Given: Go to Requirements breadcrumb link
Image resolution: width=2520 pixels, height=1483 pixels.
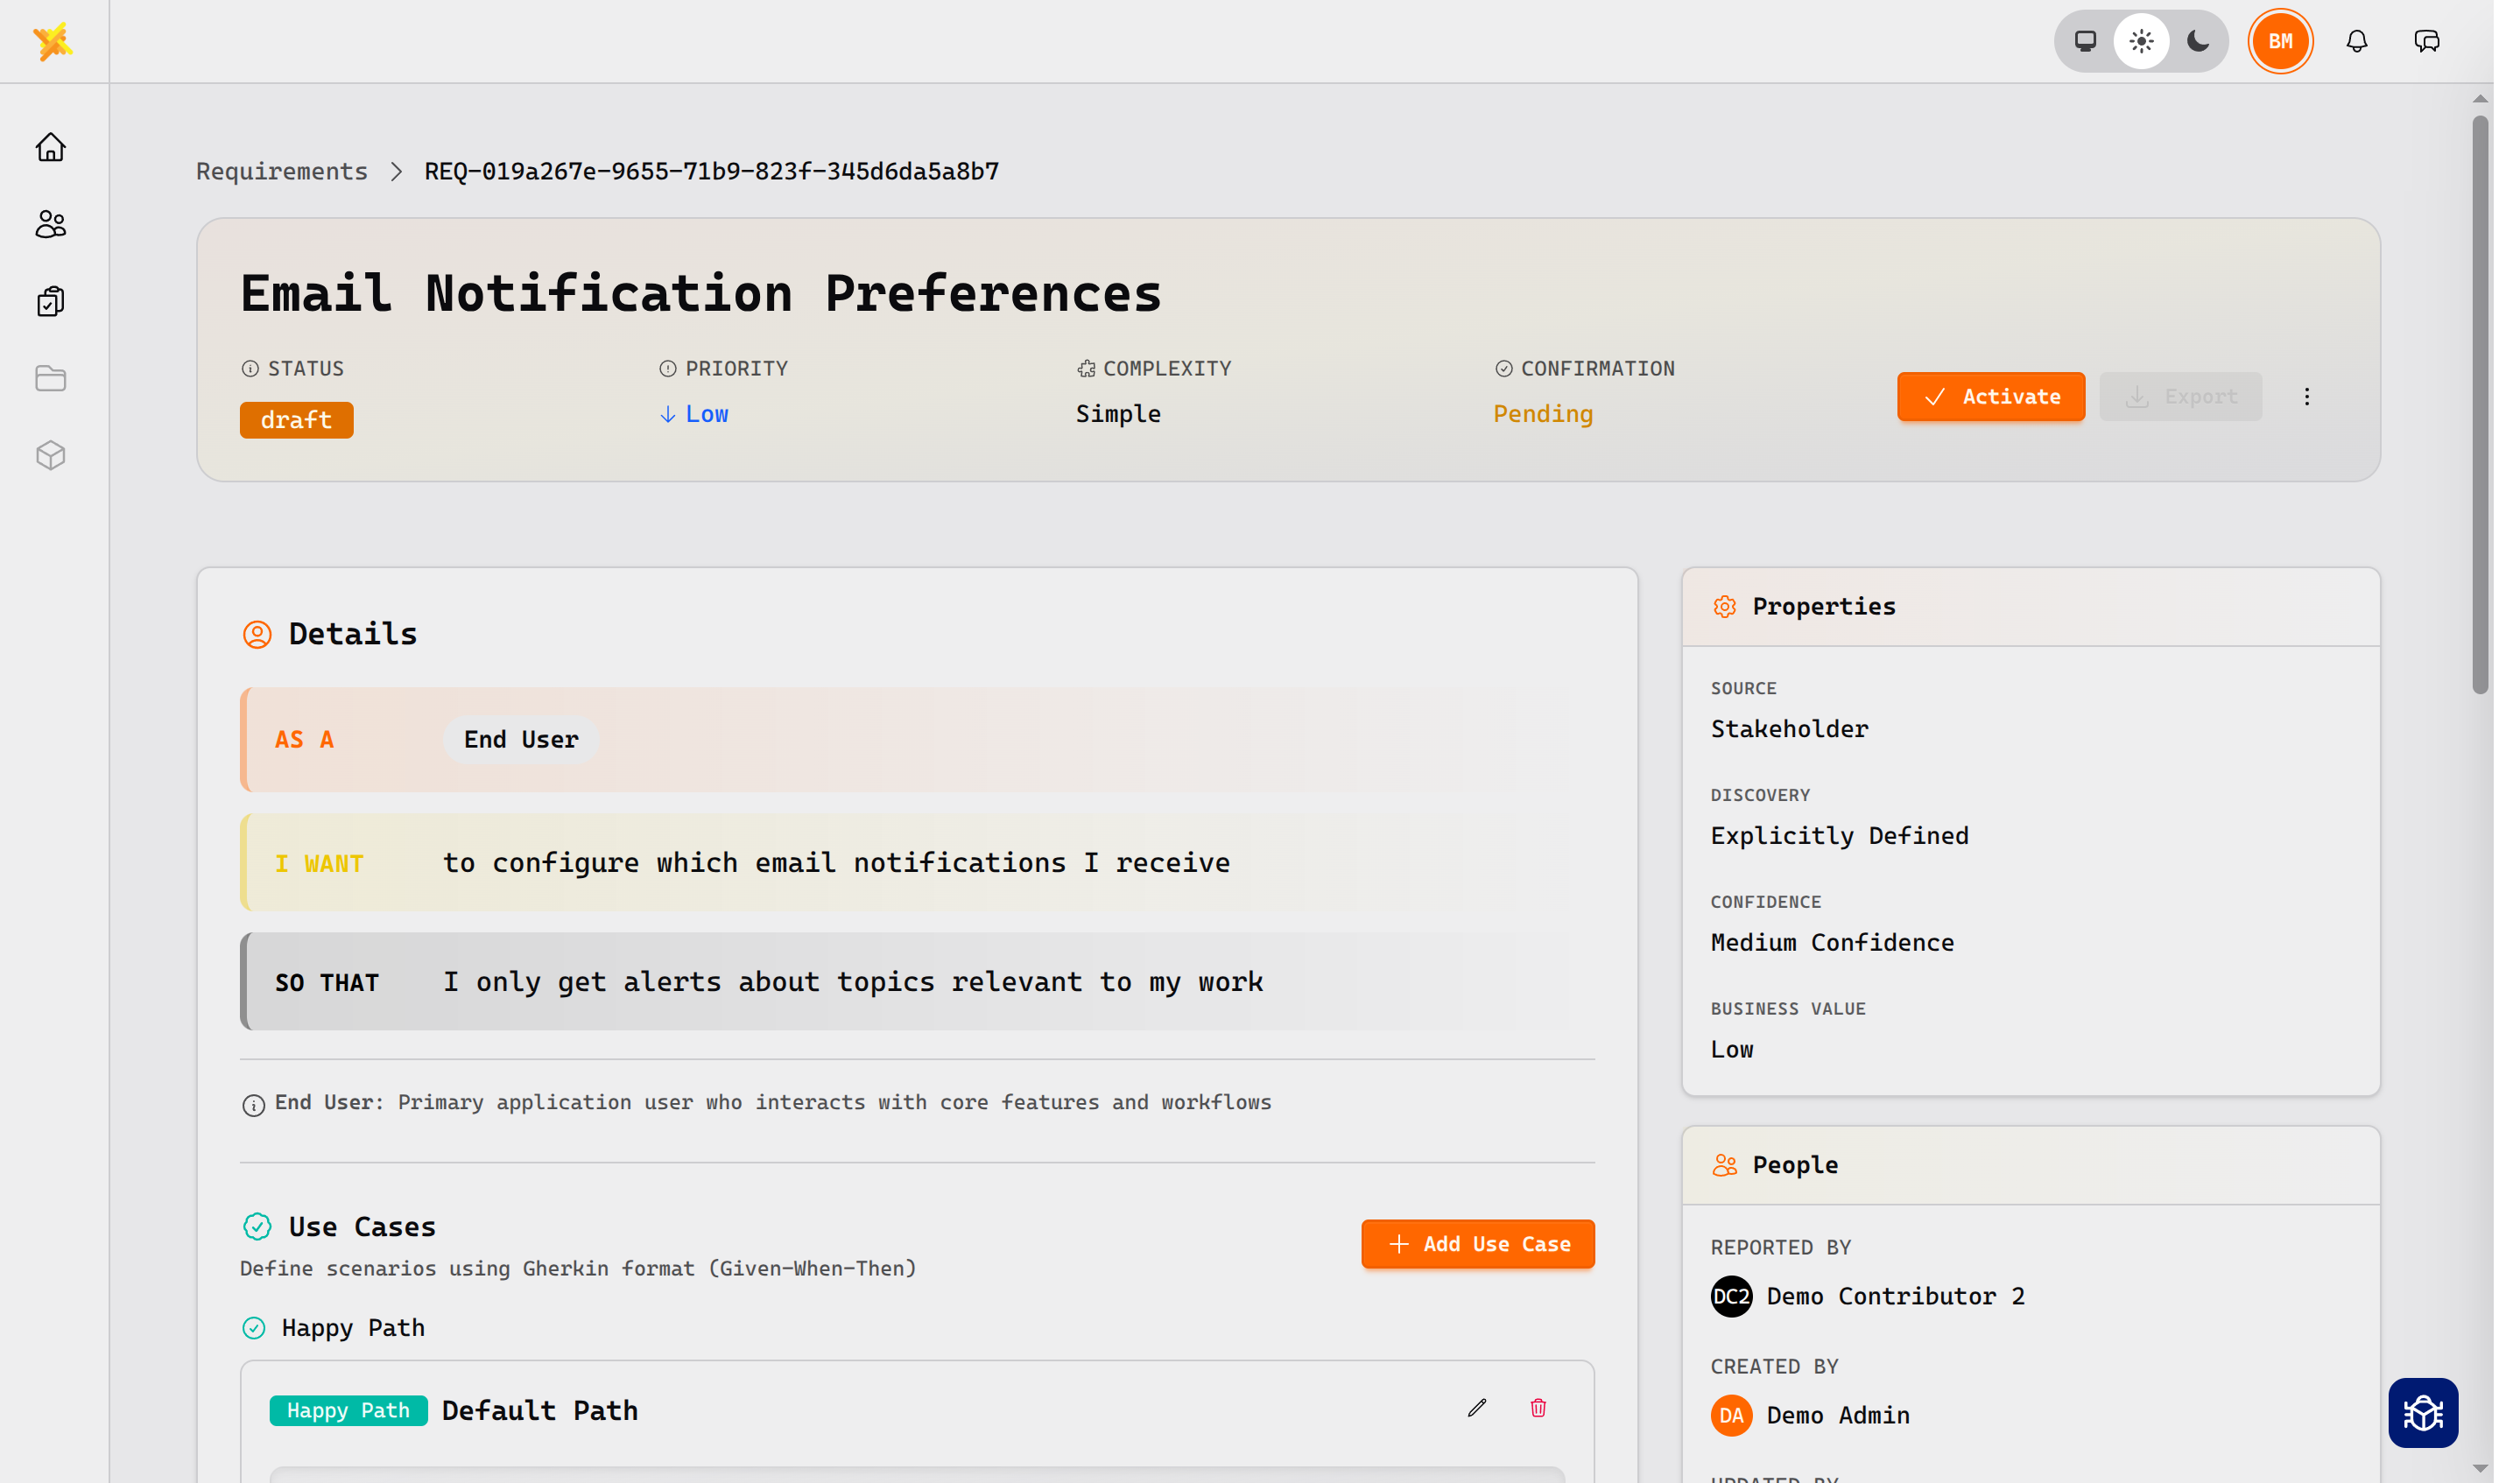Looking at the screenshot, I should pos(282,171).
